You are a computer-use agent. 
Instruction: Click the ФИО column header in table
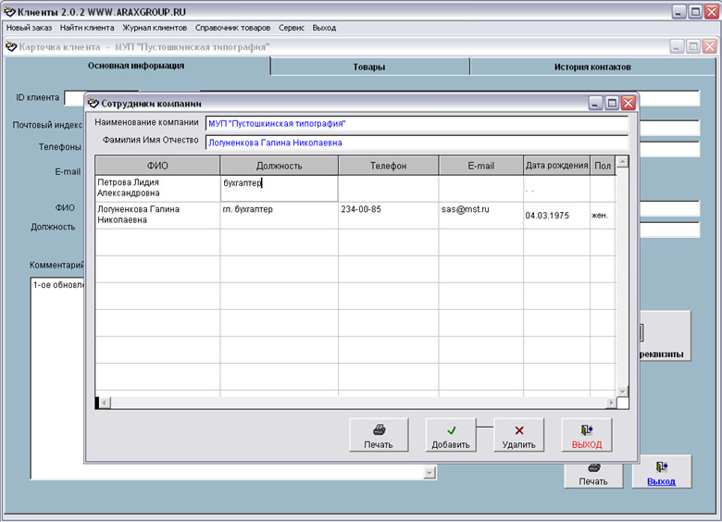(157, 166)
